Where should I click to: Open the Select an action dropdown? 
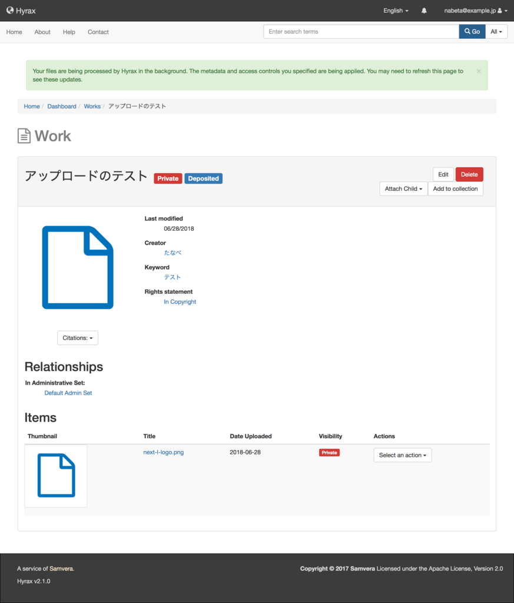(403, 455)
